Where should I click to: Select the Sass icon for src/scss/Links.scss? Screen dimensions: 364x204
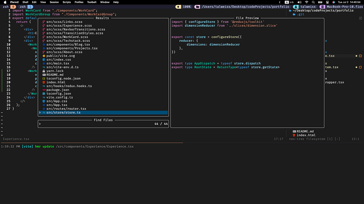43,22
